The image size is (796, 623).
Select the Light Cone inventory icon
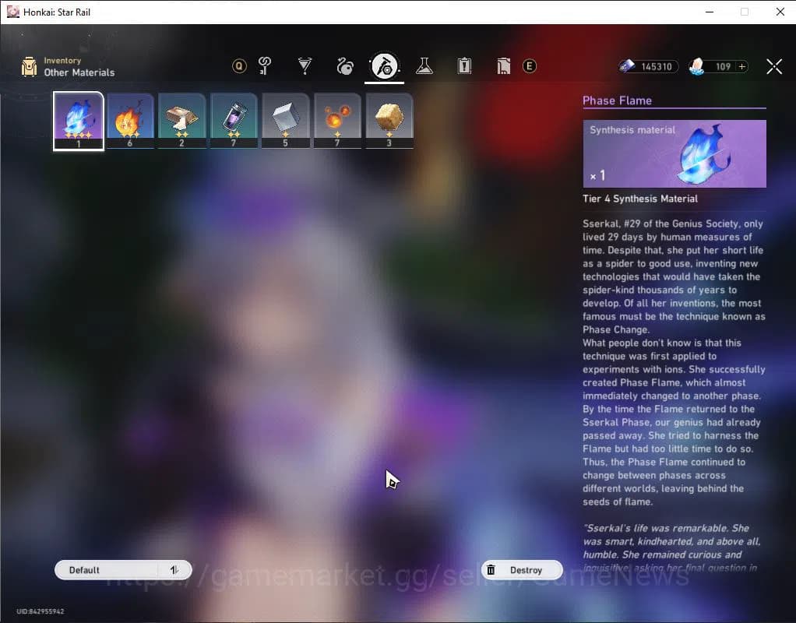click(x=305, y=66)
